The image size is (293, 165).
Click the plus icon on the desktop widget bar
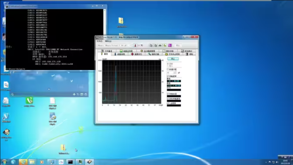coord(74,95)
